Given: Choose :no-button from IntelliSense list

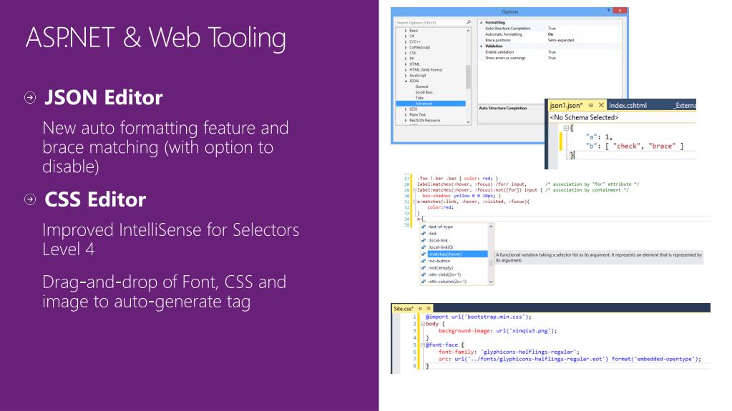Looking at the screenshot, I should click(x=439, y=261).
